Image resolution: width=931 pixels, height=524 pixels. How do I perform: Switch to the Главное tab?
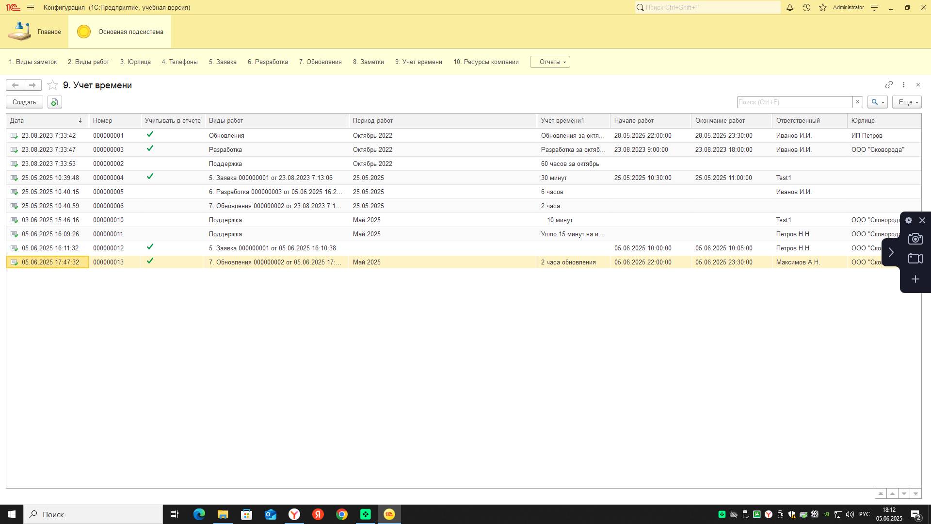50,32
